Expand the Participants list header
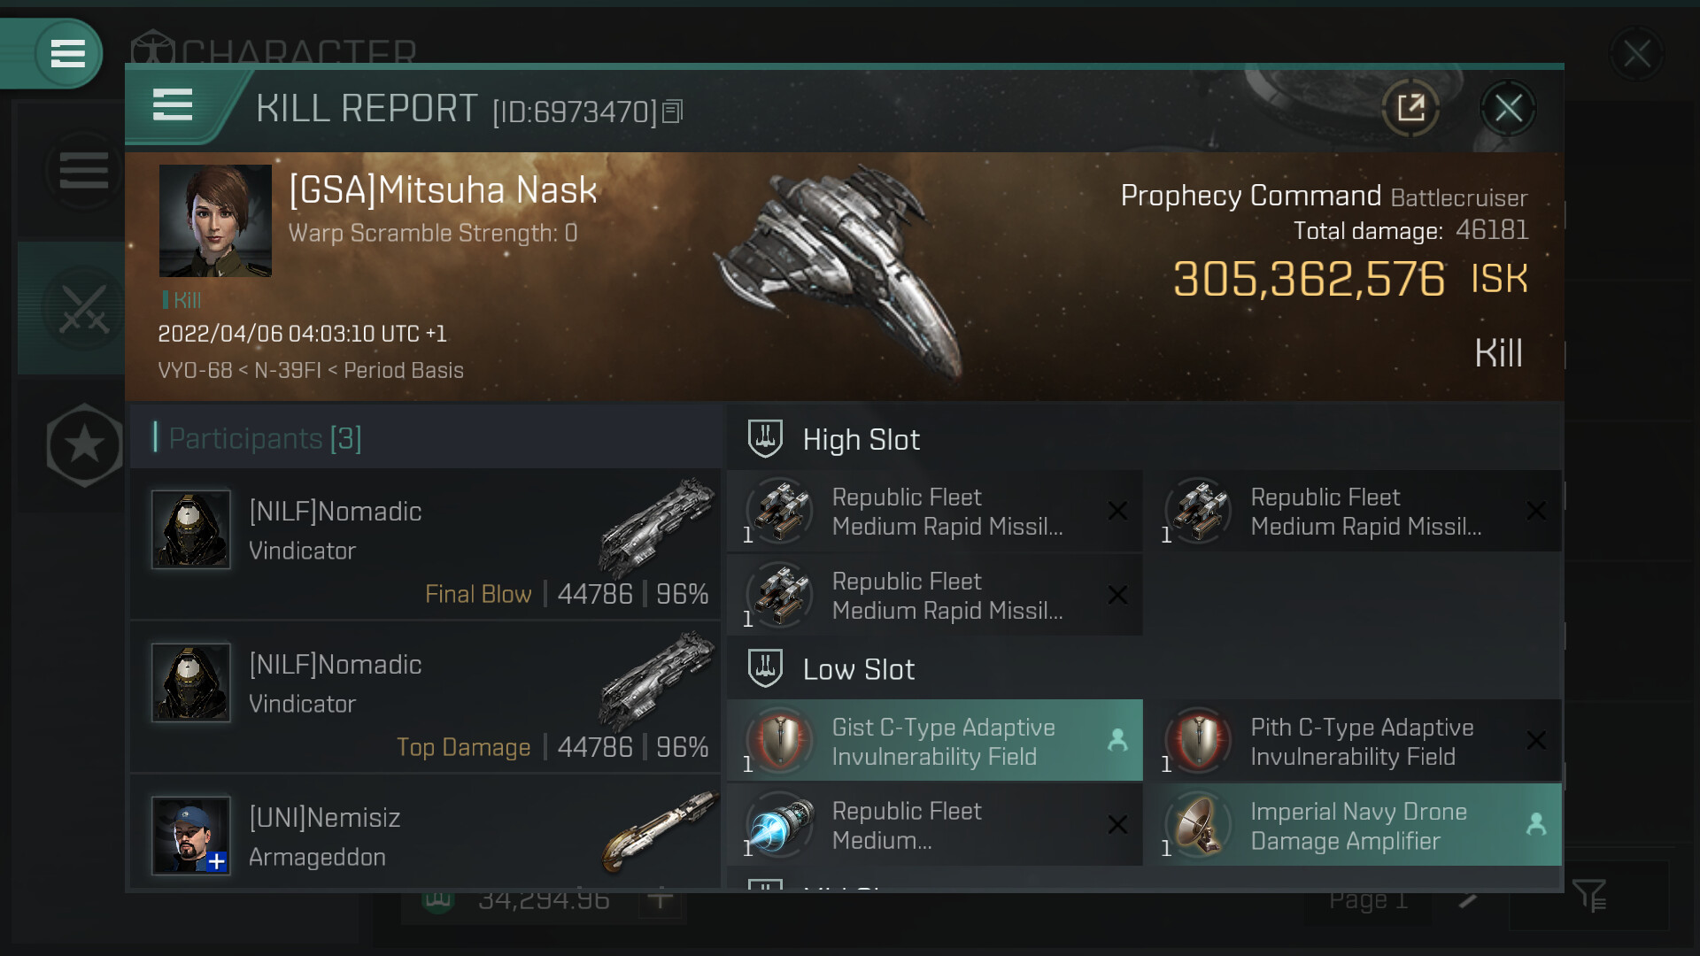 pos(265,437)
